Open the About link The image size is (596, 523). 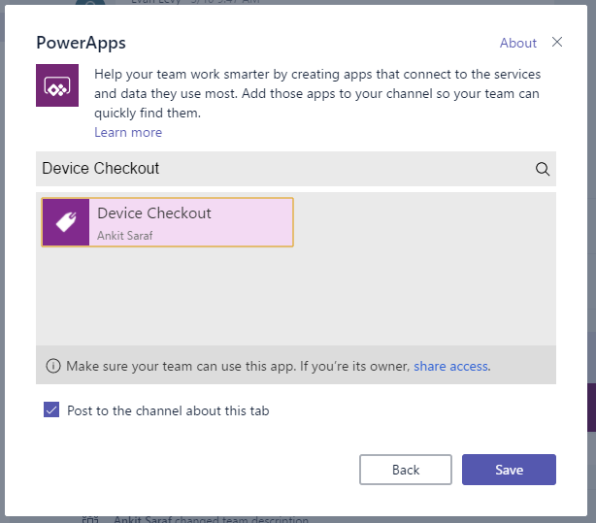tap(518, 43)
